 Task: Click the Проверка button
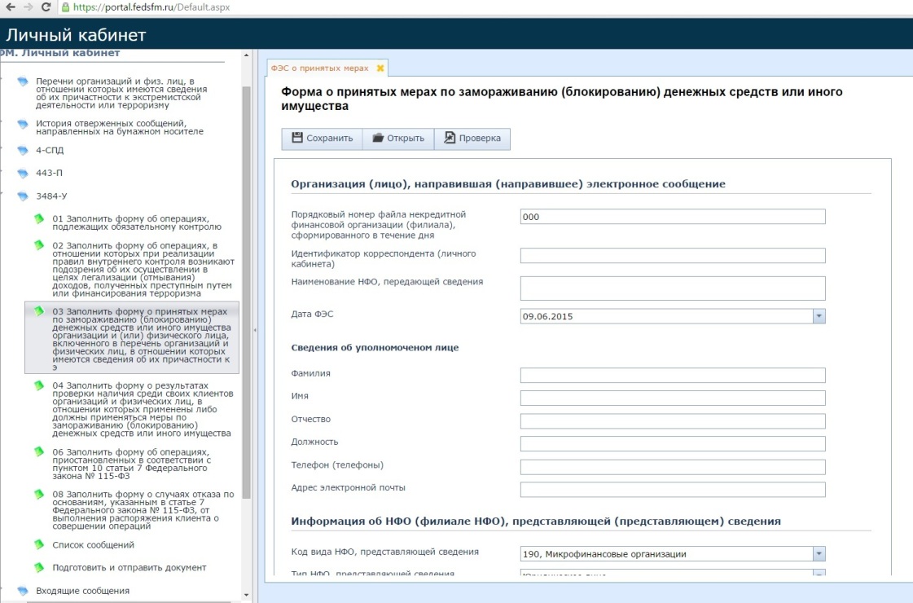pyautogui.click(x=472, y=139)
